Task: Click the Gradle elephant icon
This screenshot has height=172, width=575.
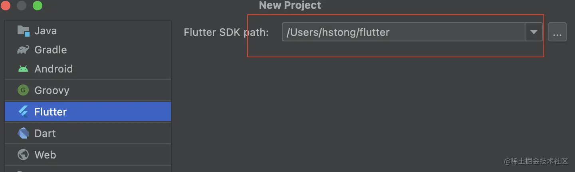Action: tap(23, 50)
